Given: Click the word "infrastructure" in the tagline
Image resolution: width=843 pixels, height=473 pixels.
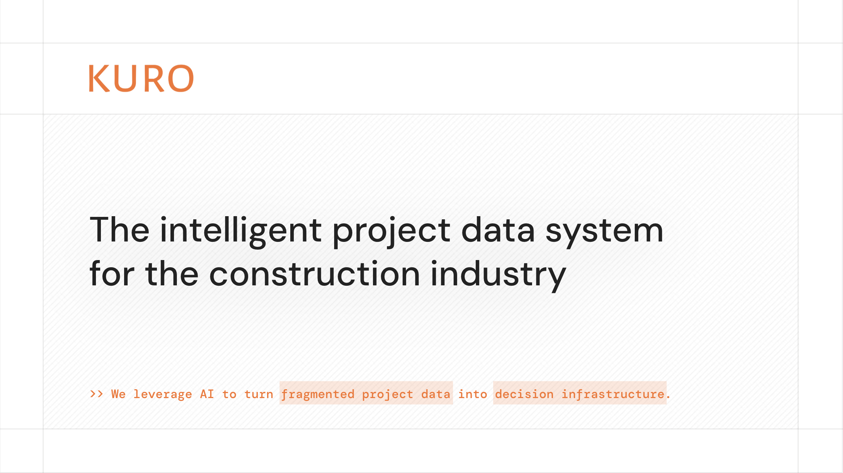Looking at the screenshot, I should point(613,394).
